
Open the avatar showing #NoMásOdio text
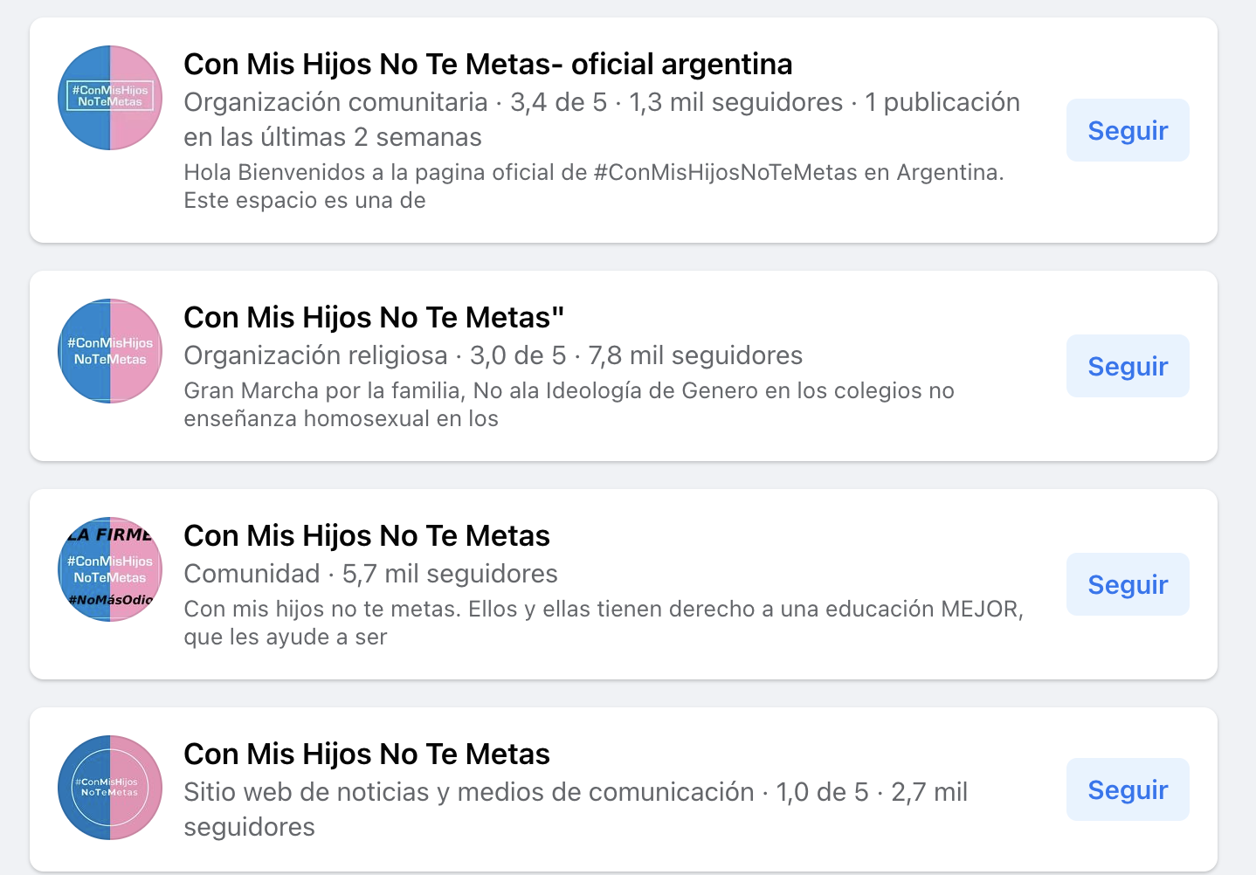coord(110,569)
